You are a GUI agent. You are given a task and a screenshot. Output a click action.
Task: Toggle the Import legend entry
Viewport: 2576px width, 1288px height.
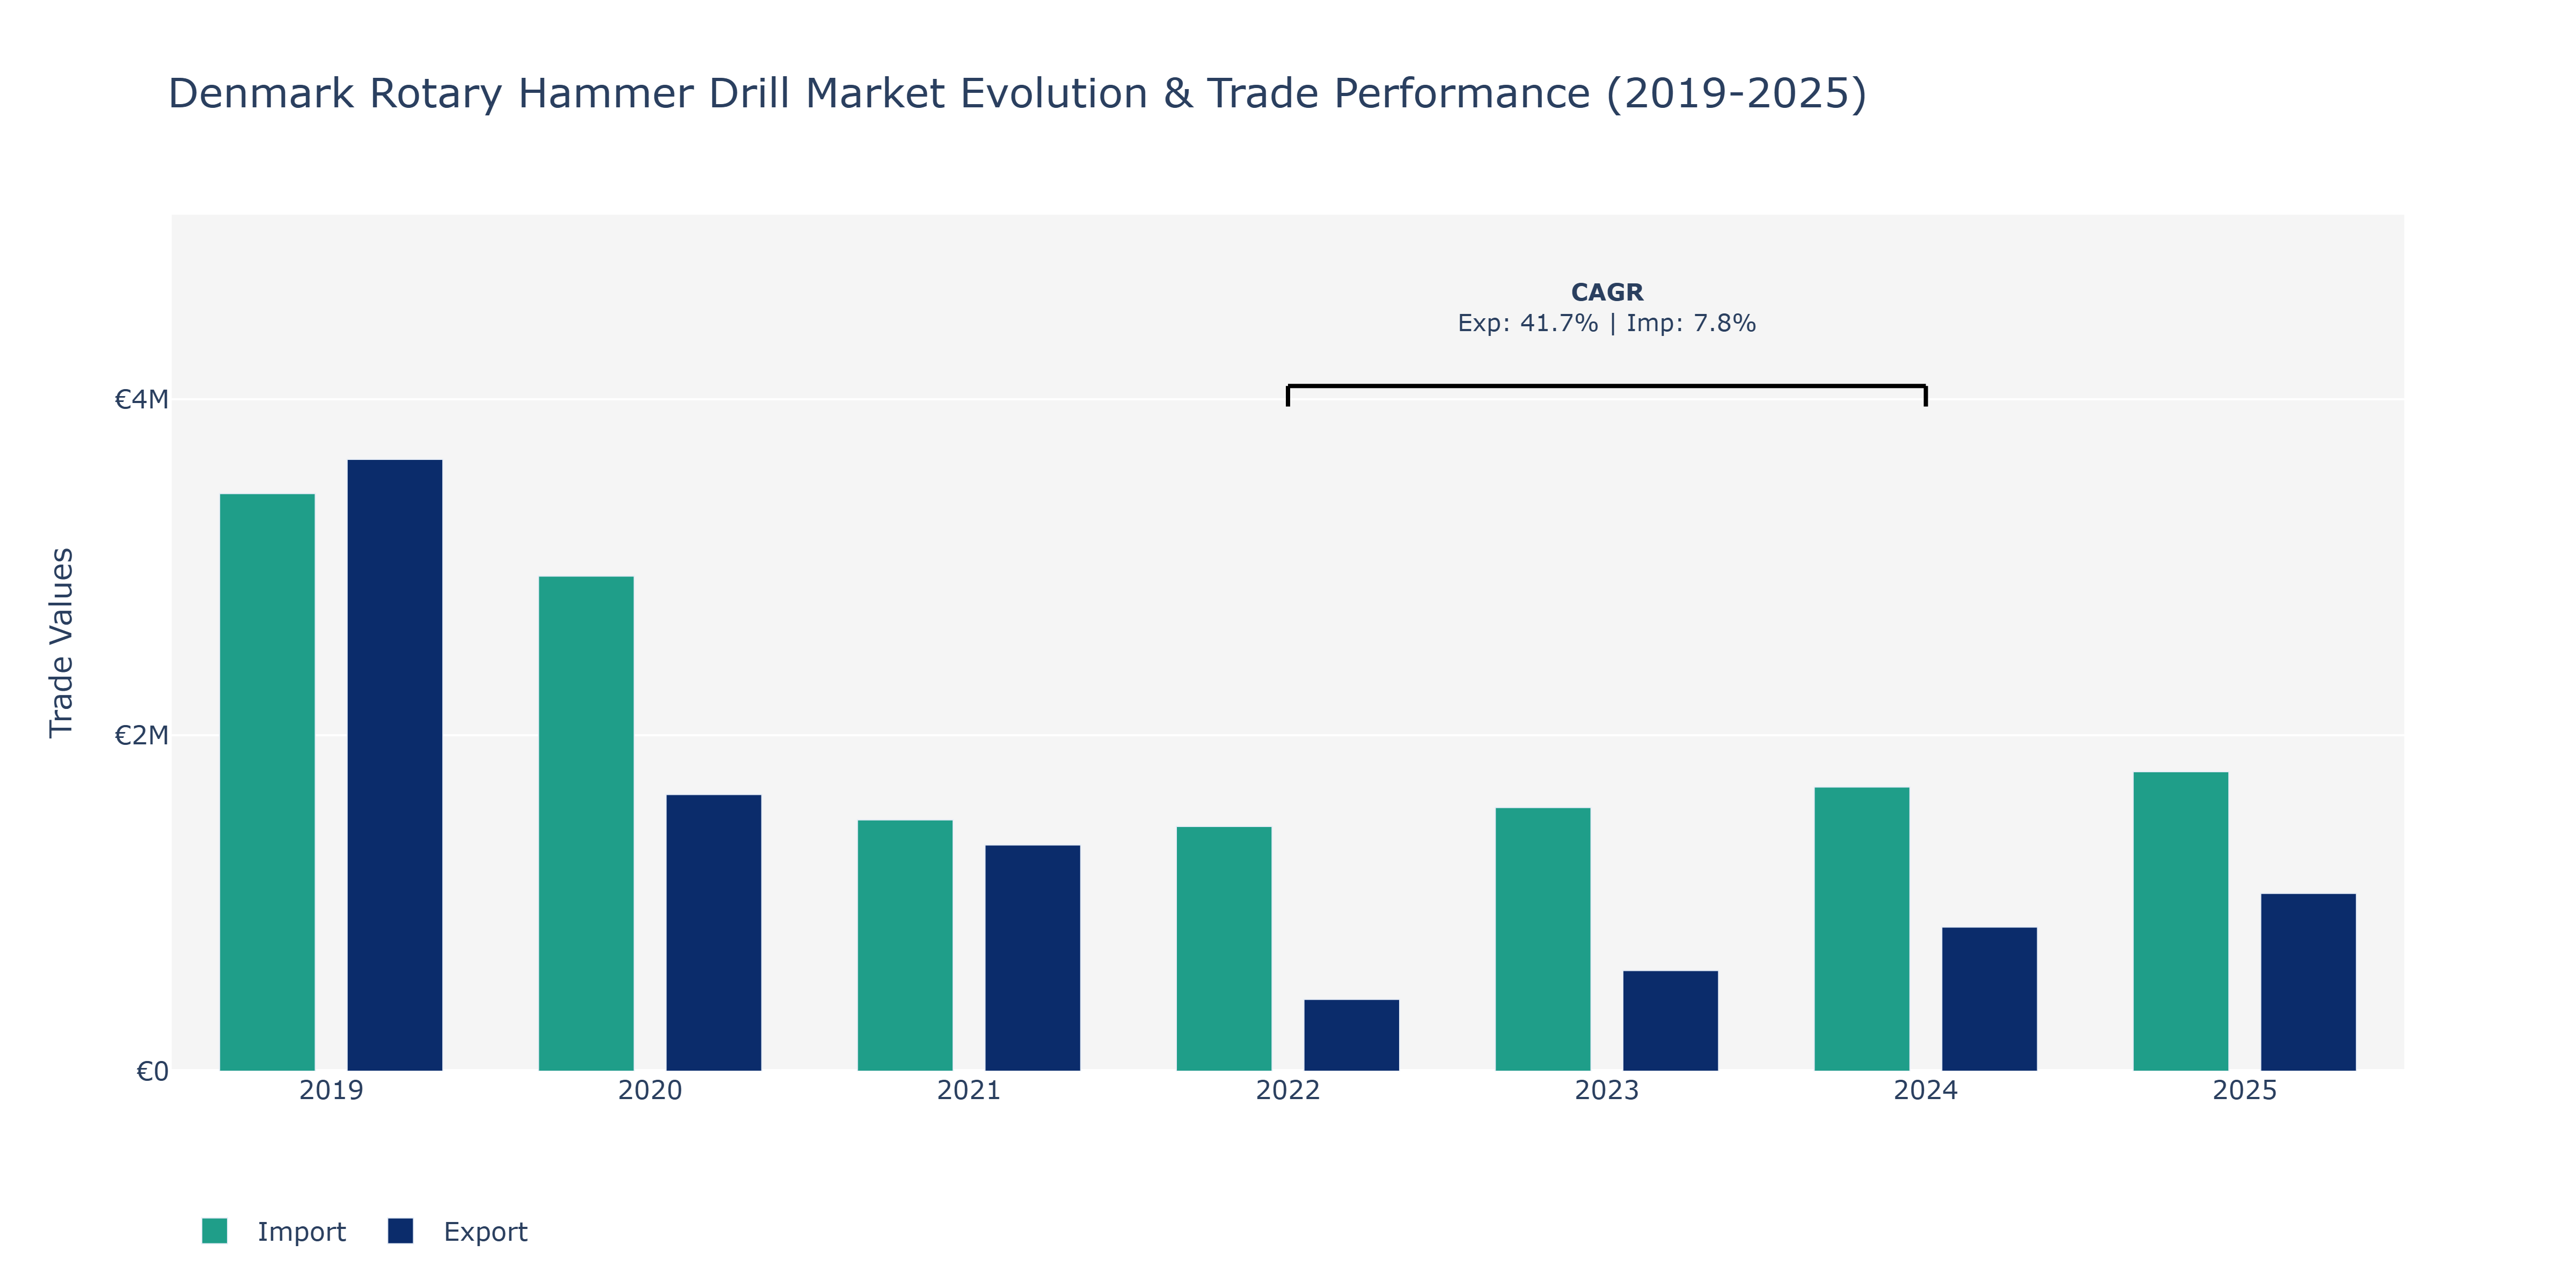pos(274,1231)
